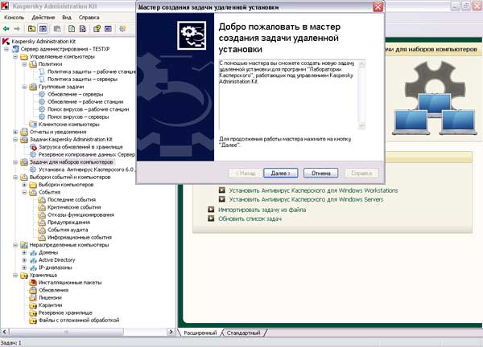Select Резервное копирование данных task

87,154
